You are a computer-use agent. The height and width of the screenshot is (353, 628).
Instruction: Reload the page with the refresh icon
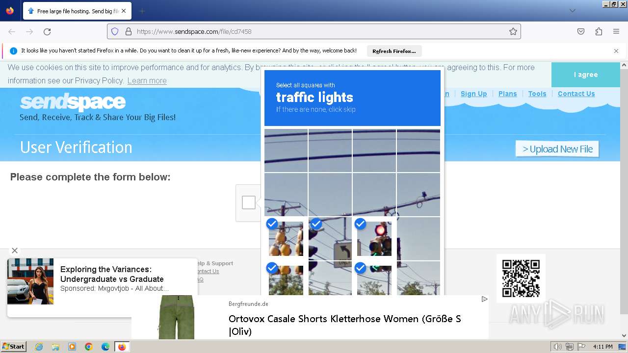(x=47, y=31)
